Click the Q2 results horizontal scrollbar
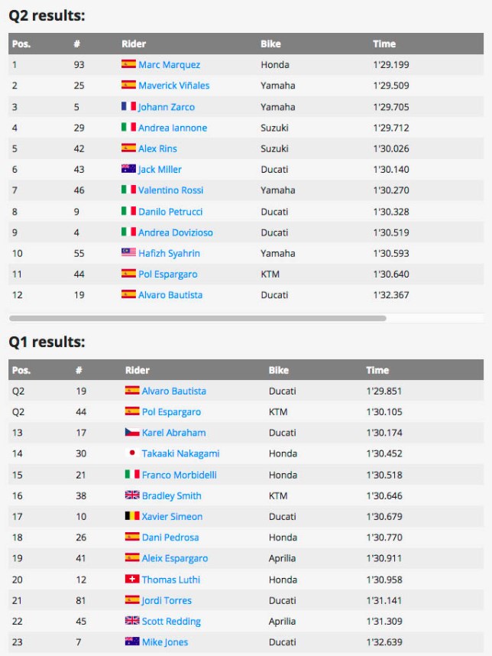The height and width of the screenshot is (656, 492). (x=197, y=318)
